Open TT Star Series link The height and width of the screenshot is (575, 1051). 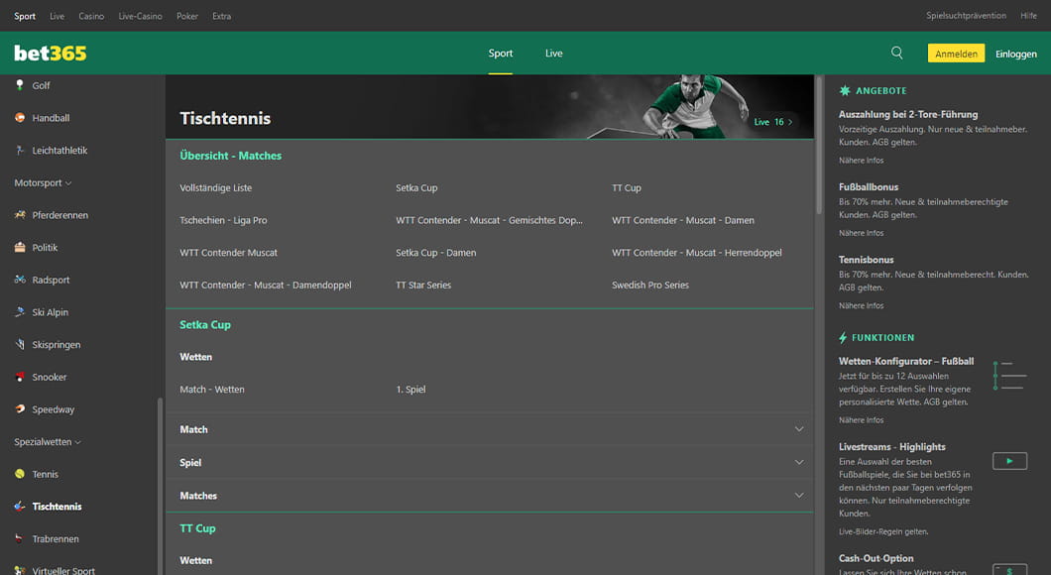coord(423,285)
